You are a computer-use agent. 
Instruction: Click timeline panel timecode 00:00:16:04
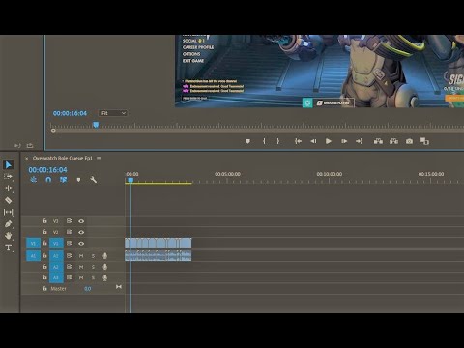(x=47, y=170)
